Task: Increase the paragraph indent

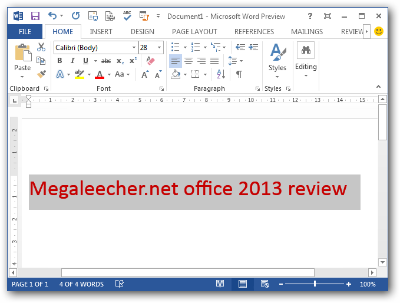Action: coord(253,47)
